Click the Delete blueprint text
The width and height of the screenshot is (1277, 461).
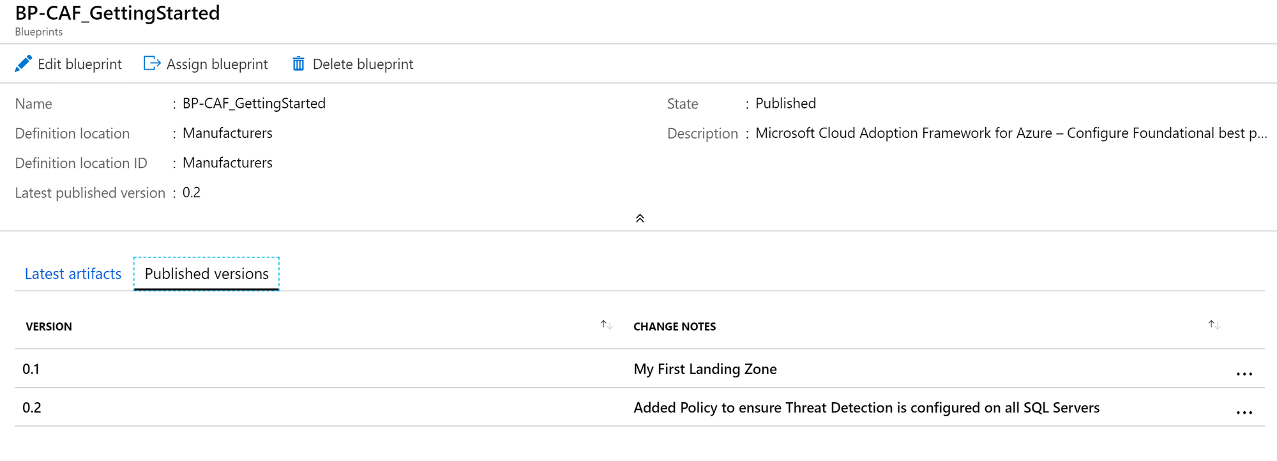pyautogui.click(x=363, y=64)
